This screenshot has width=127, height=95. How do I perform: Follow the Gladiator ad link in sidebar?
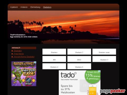[x=18, y=51]
